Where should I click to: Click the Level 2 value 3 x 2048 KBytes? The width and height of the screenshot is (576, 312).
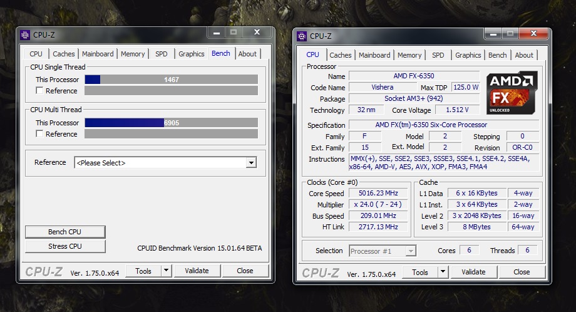tap(477, 216)
